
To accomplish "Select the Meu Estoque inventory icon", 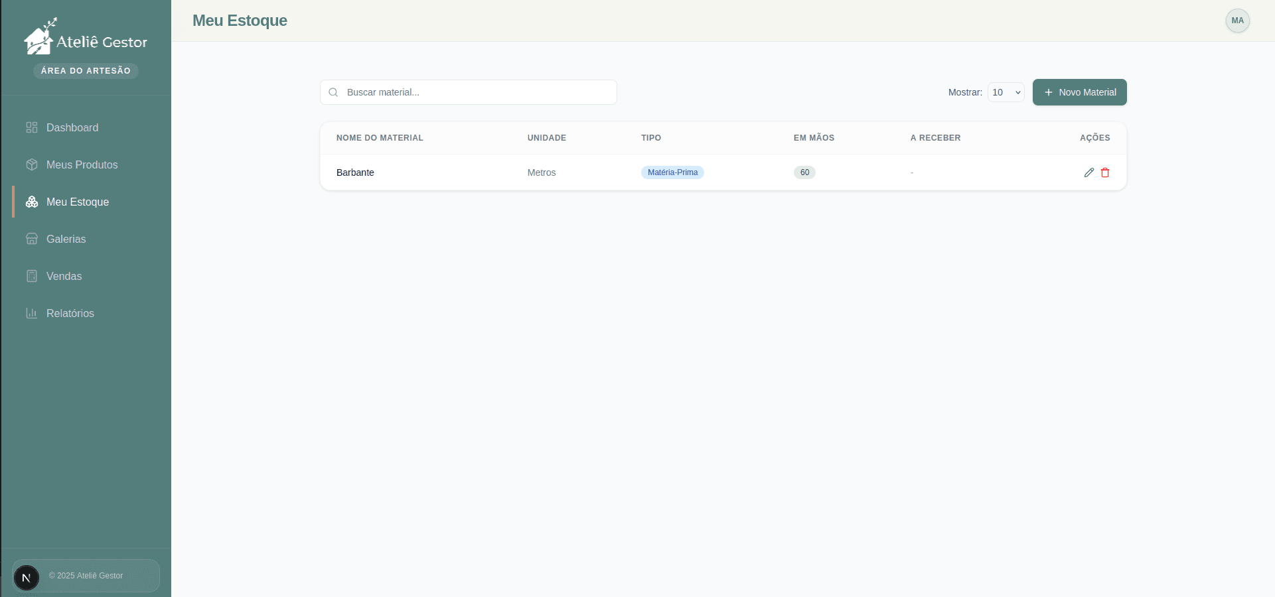I will [x=31, y=202].
